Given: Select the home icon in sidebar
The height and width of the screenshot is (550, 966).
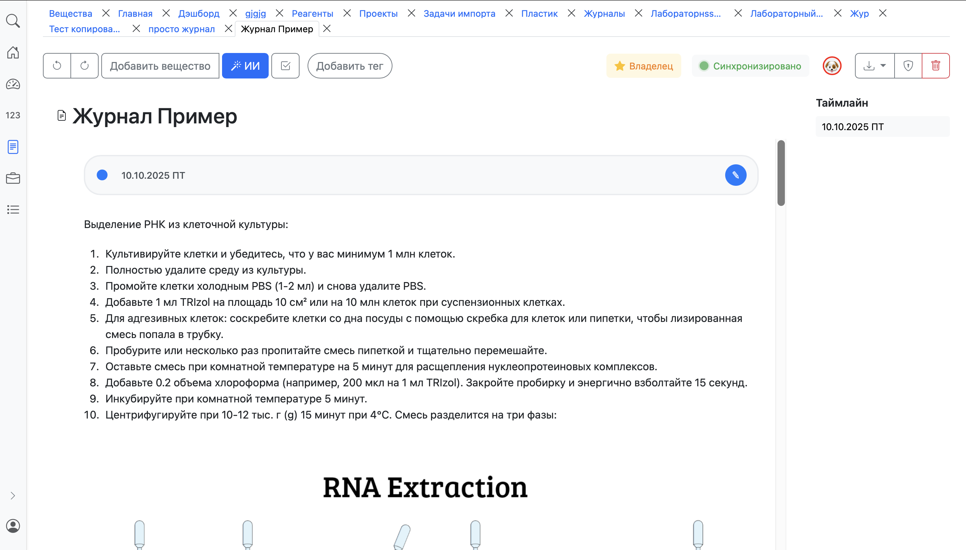Looking at the screenshot, I should (13, 53).
